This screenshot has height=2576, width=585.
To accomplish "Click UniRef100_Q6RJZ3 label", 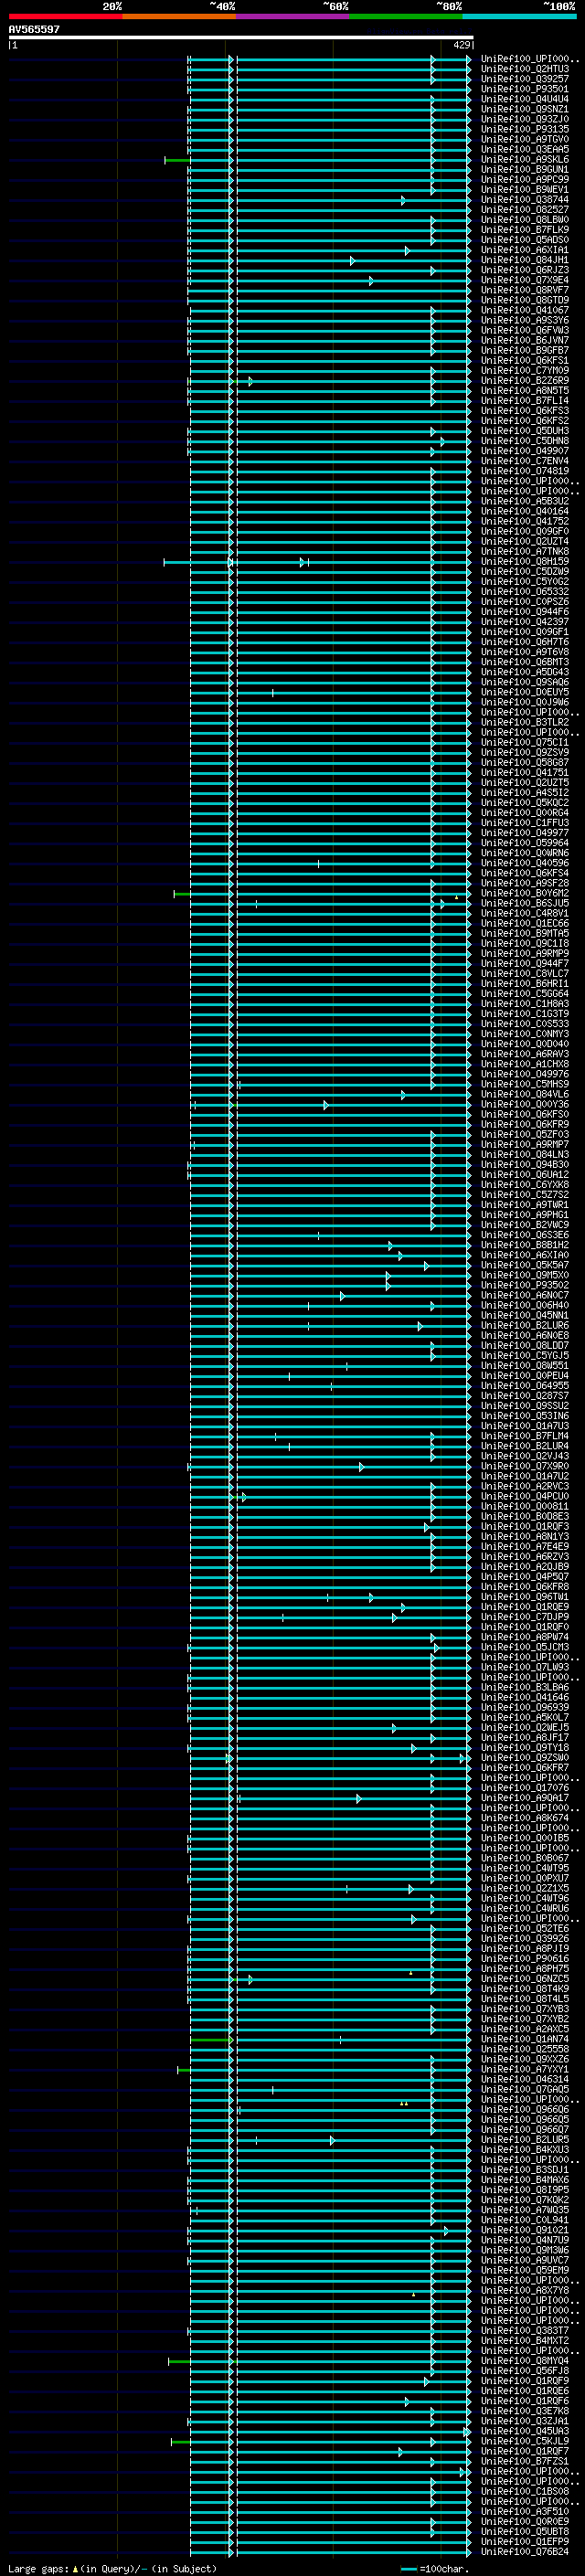I will (525, 270).
